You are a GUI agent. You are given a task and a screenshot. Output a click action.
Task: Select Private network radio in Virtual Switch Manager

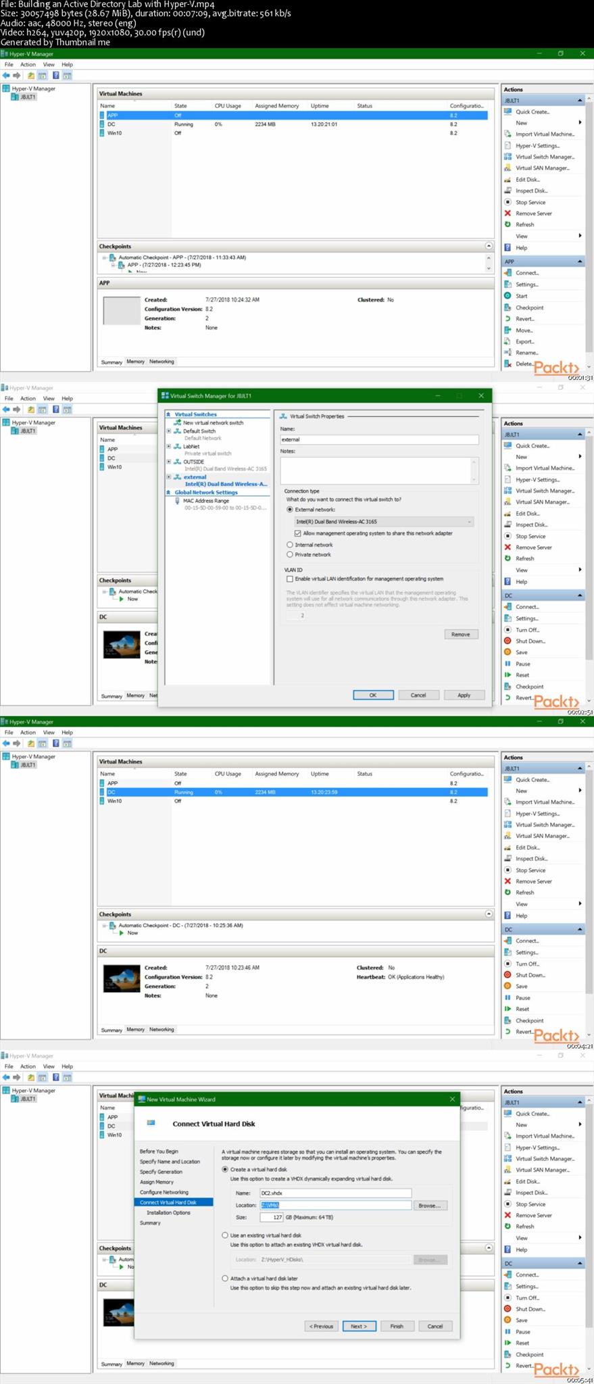tap(290, 555)
